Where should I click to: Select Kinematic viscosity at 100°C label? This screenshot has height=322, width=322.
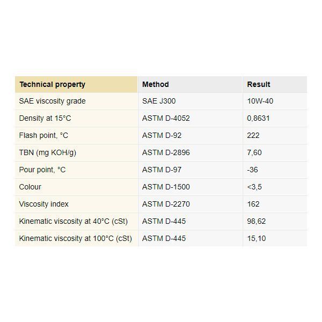click(x=75, y=238)
